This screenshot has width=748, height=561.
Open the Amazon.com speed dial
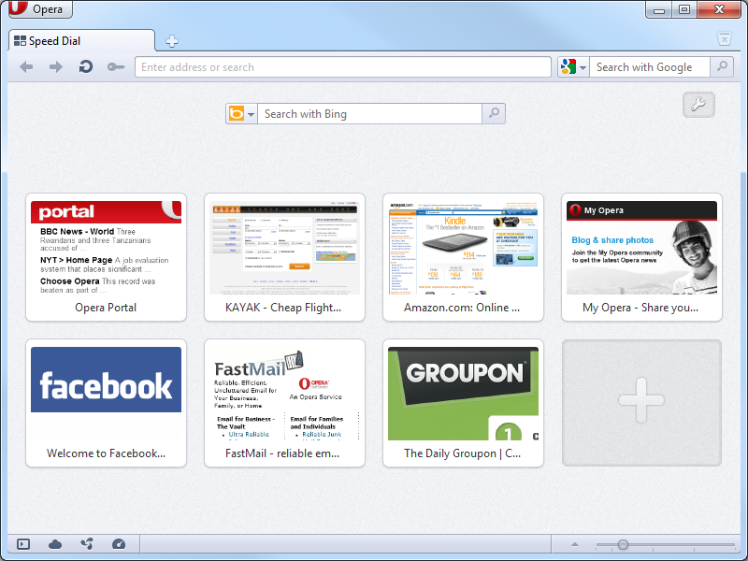463,257
